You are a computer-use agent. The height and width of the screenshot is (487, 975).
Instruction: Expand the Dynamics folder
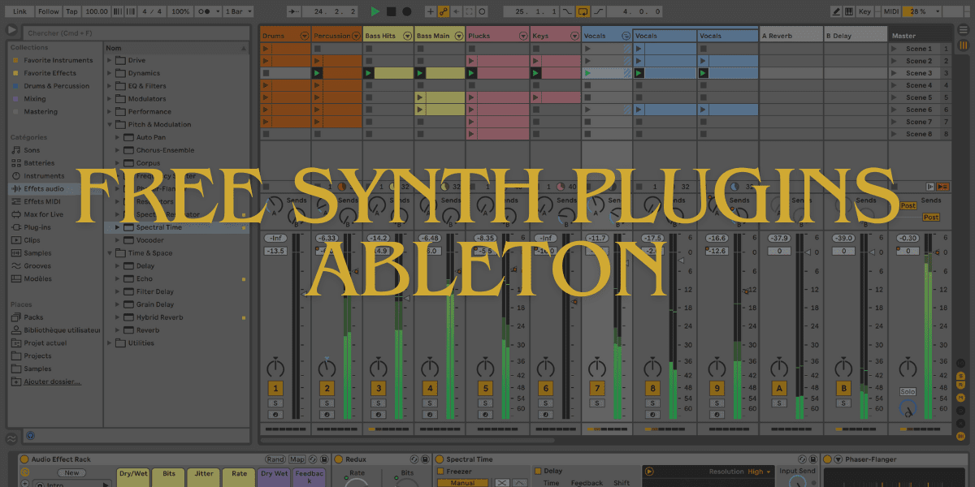coord(110,73)
